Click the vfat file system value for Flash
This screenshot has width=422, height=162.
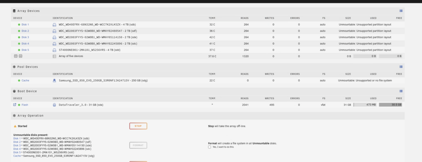[x=323, y=105]
